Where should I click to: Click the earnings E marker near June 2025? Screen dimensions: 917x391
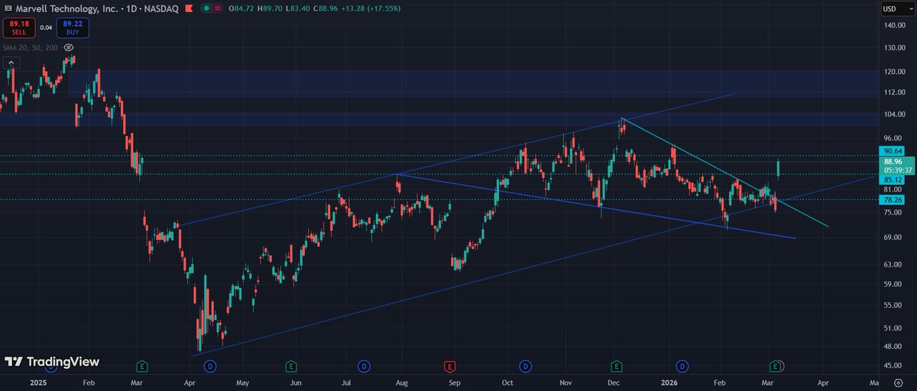pyautogui.click(x=290, y=367)
